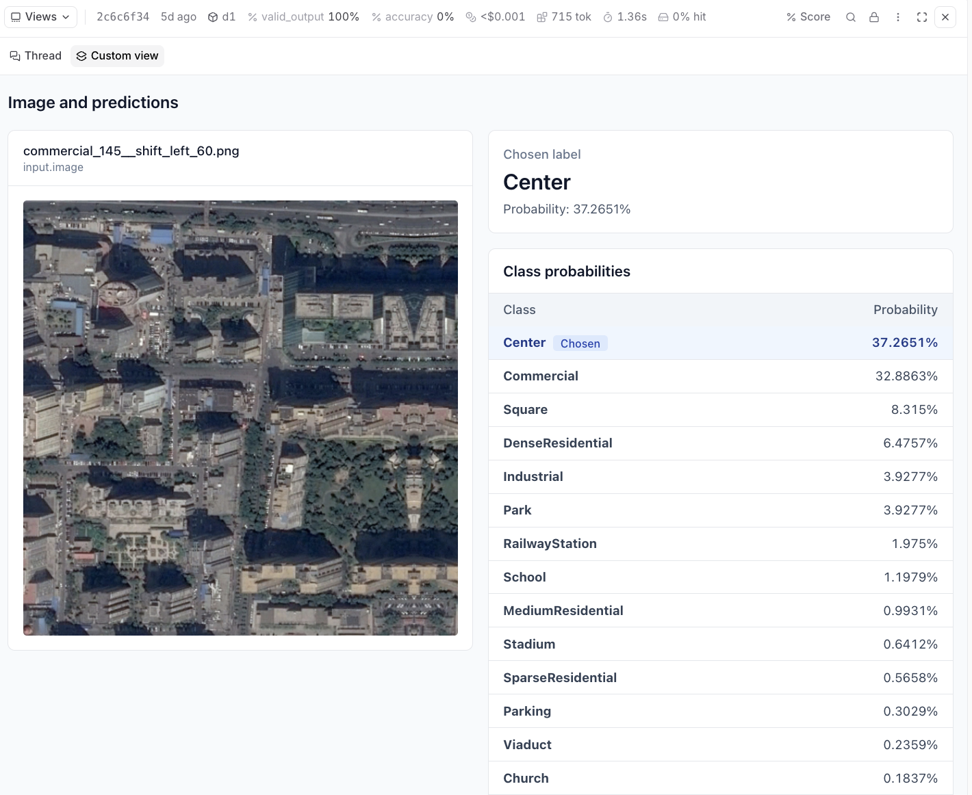Switch to the Thread tab
The height and width of the screenshot is (795, 972).
point(36,56)
